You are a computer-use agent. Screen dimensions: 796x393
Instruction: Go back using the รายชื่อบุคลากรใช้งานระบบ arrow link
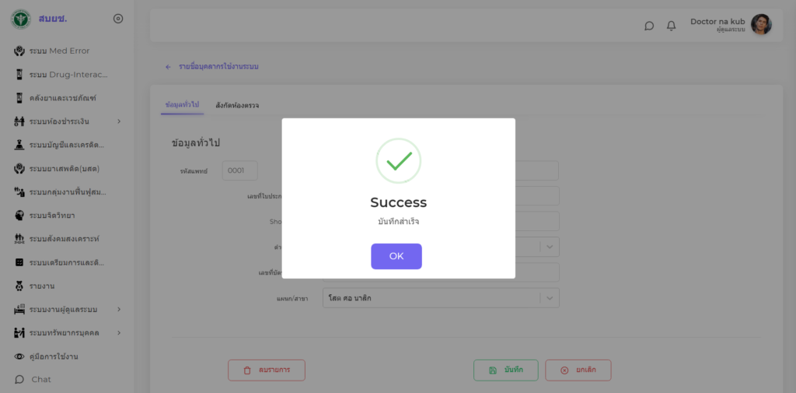pyautogui.click(x=168, y=67)
